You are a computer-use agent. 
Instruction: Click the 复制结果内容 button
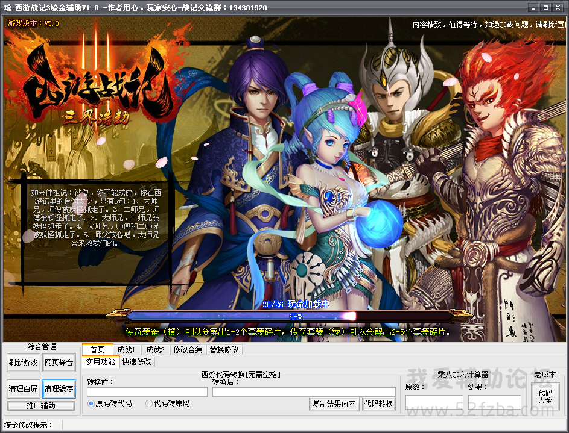[x=334, y=404]
